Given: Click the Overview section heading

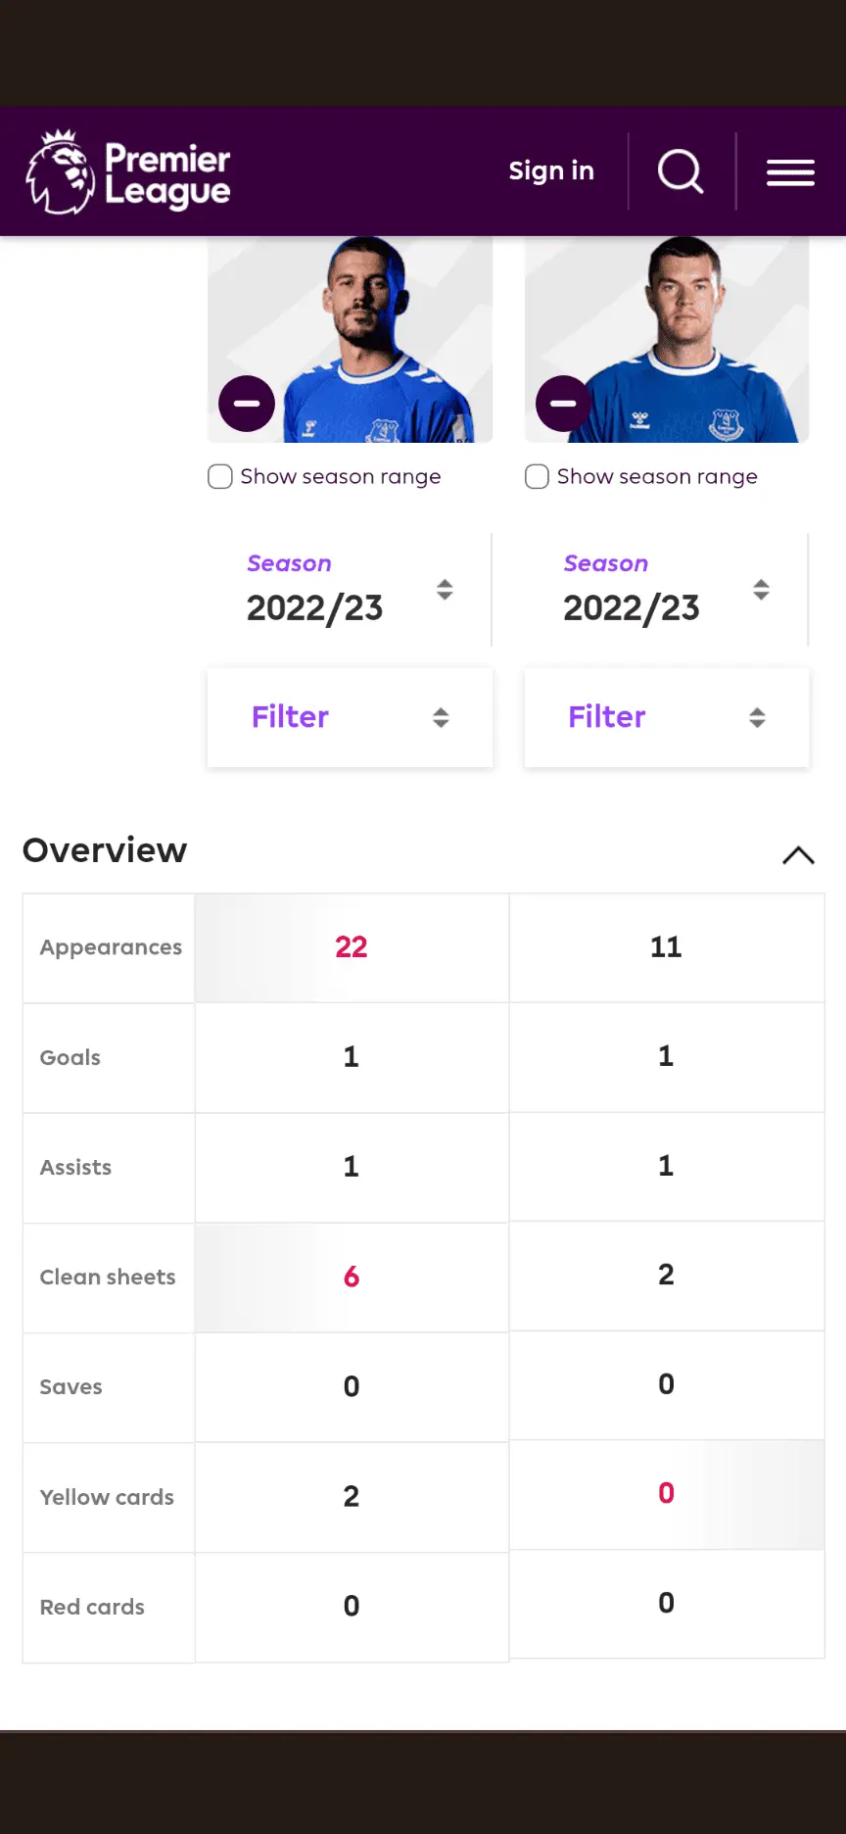Looking at the screenshot, I should coord(105,850).
